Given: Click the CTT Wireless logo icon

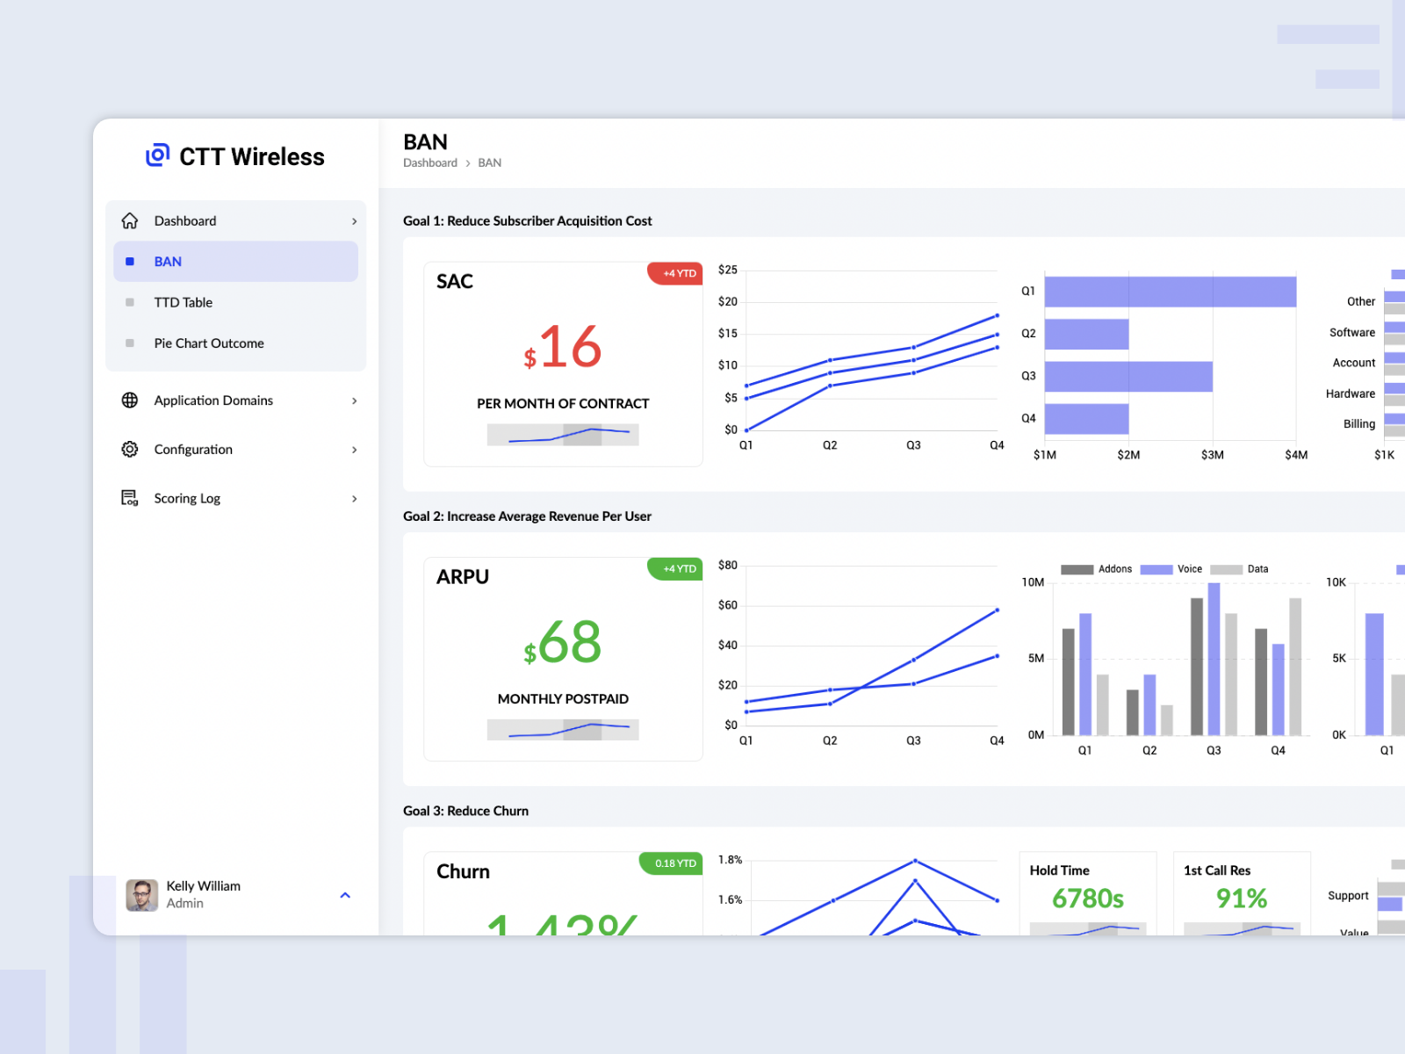Looking at the screenshot, I should [x=156, y=155].
